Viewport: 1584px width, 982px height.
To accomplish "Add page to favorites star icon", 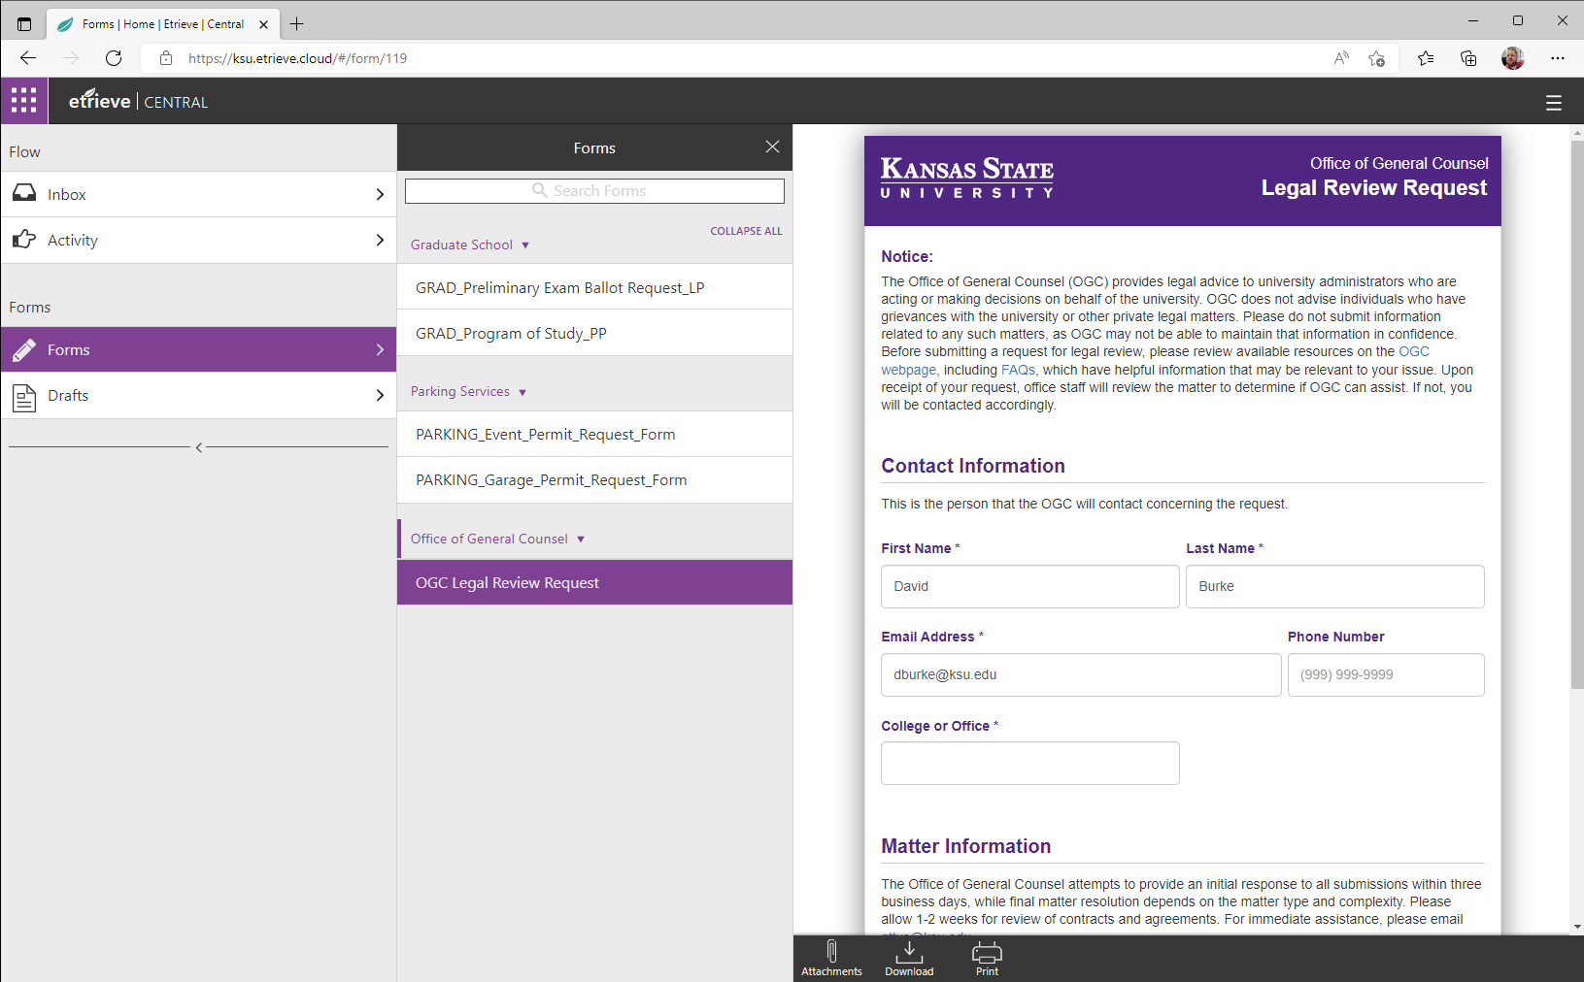I will coord(1376,58).
